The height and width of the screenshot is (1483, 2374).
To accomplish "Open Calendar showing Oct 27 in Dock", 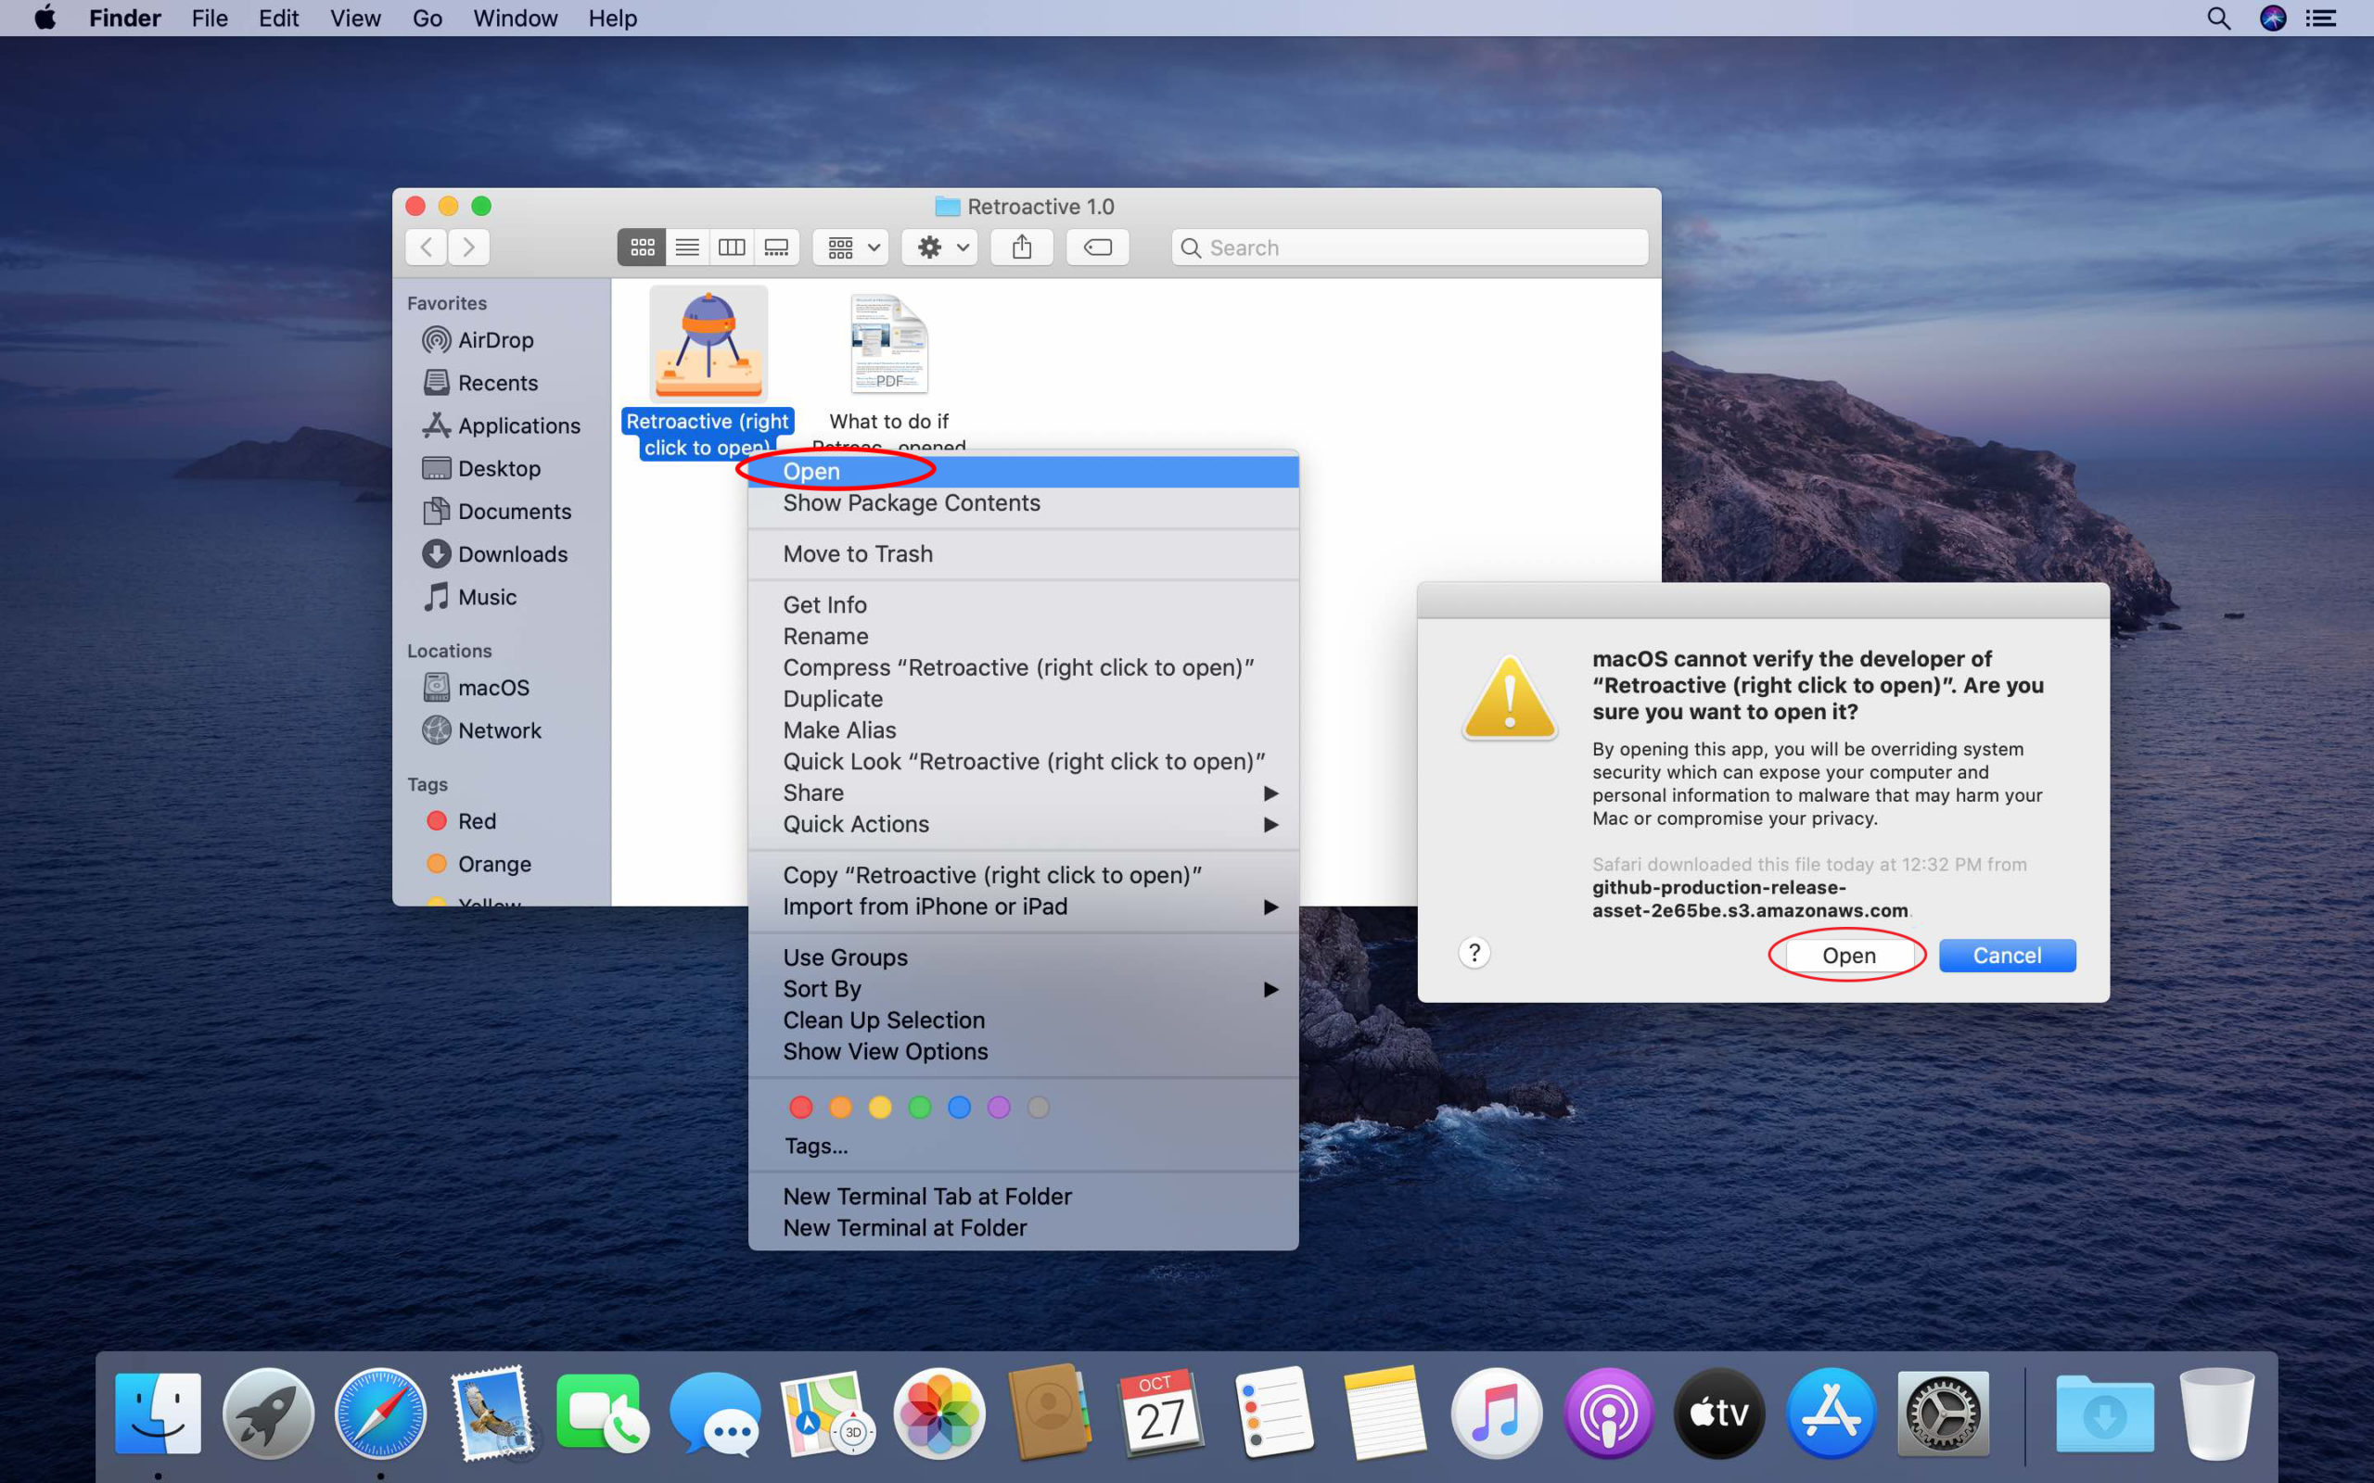I will click(1161, 1413).
